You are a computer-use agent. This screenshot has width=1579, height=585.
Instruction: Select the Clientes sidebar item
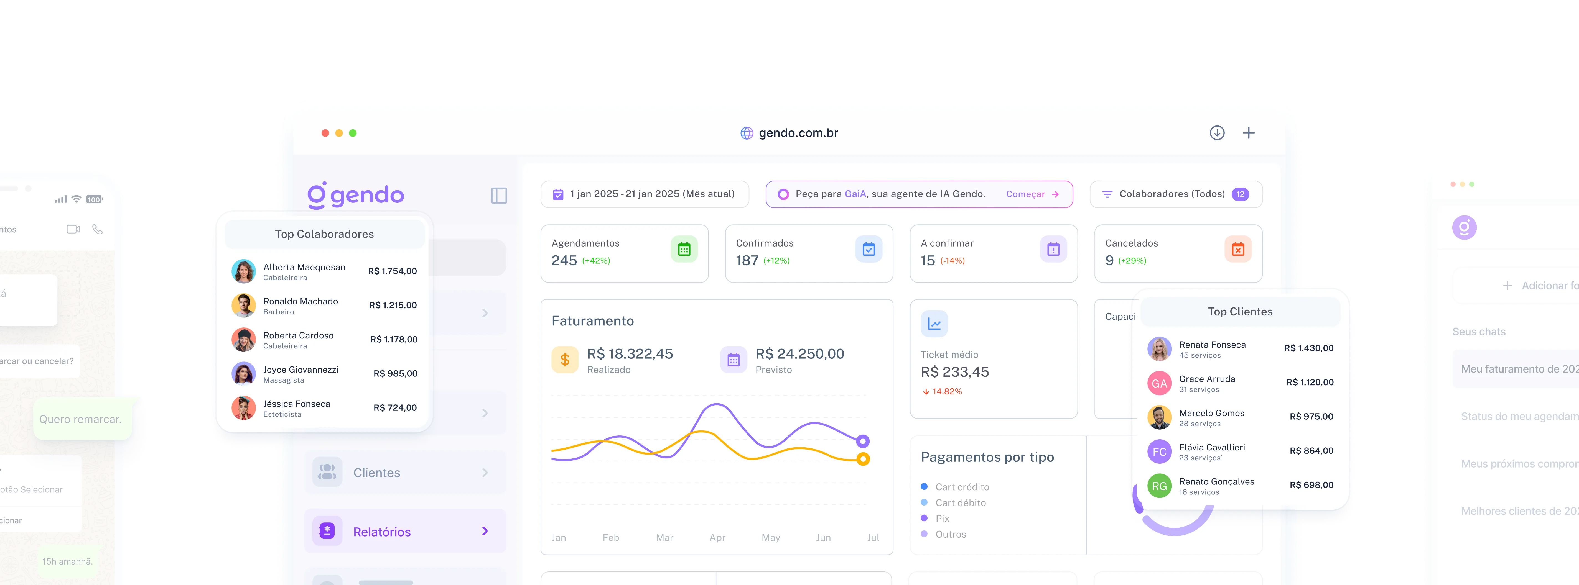coord(376,473)
